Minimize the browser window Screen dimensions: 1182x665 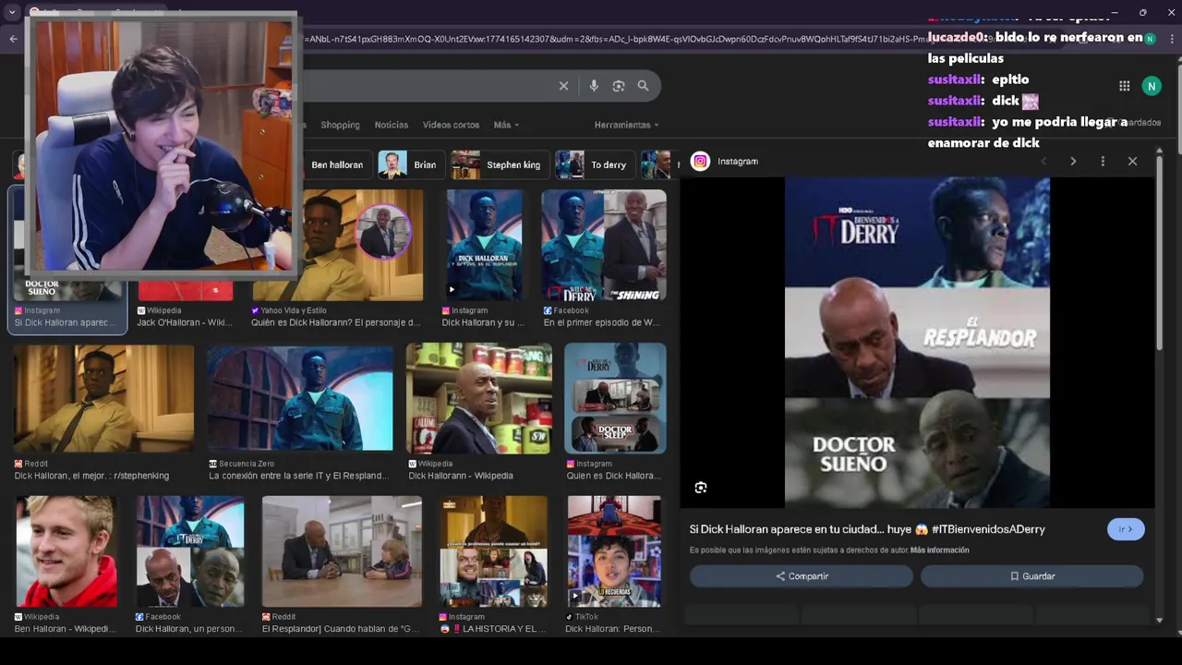click(1114, 12)
